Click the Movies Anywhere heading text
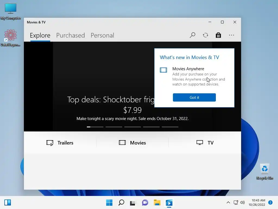 [x=188, y=69]
